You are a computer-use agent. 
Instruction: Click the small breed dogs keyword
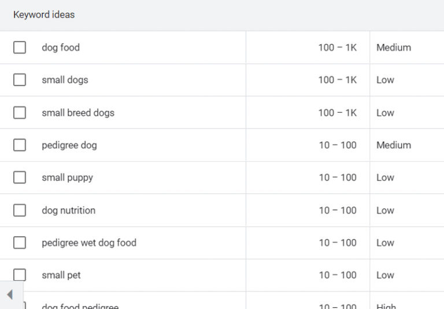[78, 113]
